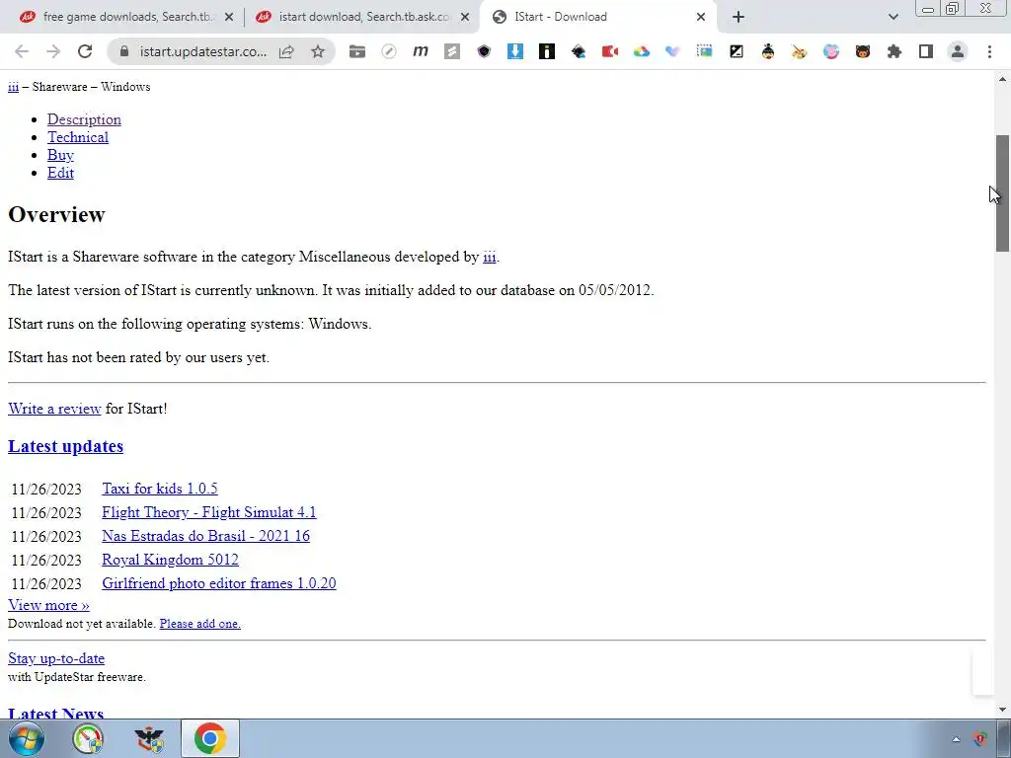Open the folder extension icon

pyautogui.click(x=357, y=51)
